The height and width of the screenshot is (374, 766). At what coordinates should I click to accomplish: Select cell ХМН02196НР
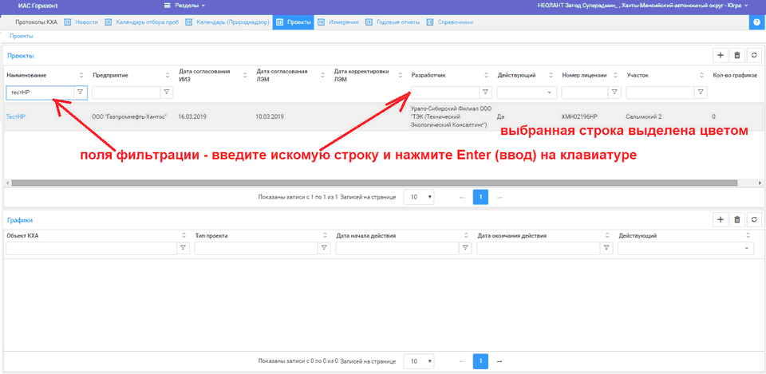[580, 116]
